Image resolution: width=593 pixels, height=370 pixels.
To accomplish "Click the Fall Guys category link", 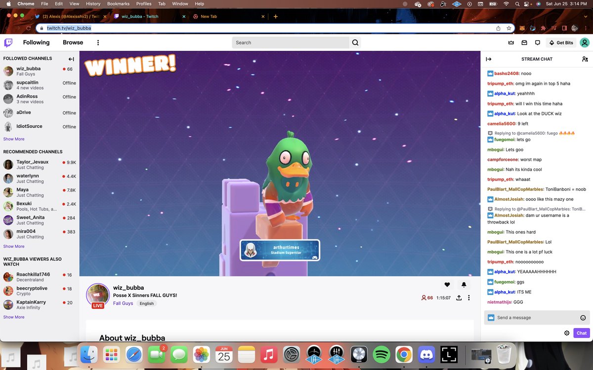I will tap(123, 303).
